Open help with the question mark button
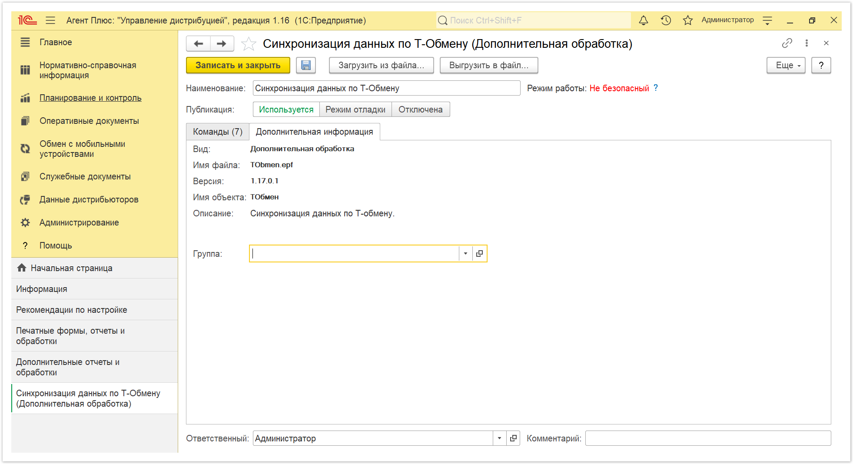This screenshot has height=464, width=853. point(821,65)
